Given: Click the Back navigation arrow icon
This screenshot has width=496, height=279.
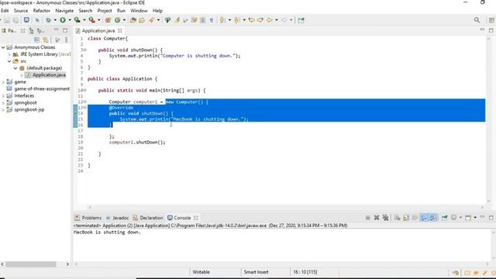Looking at the screenshot, I should click(x=269, y=20).
